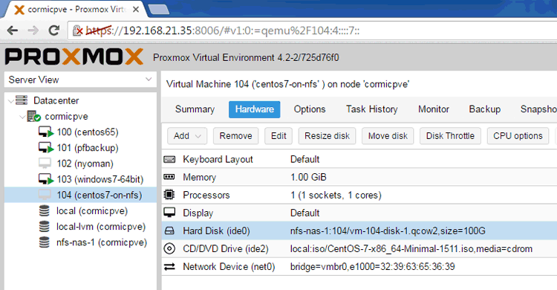Click the insecure HTTPS warning padlock
Screen dimensions: 557x290
click(x=77, y=31)
